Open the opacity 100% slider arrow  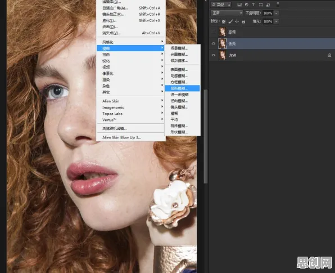click(276, 13)
